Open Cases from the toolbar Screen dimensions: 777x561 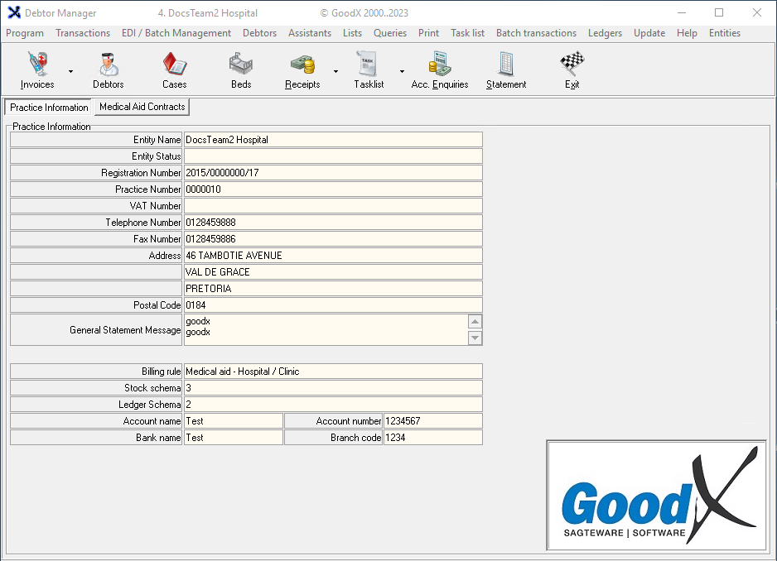174,70
